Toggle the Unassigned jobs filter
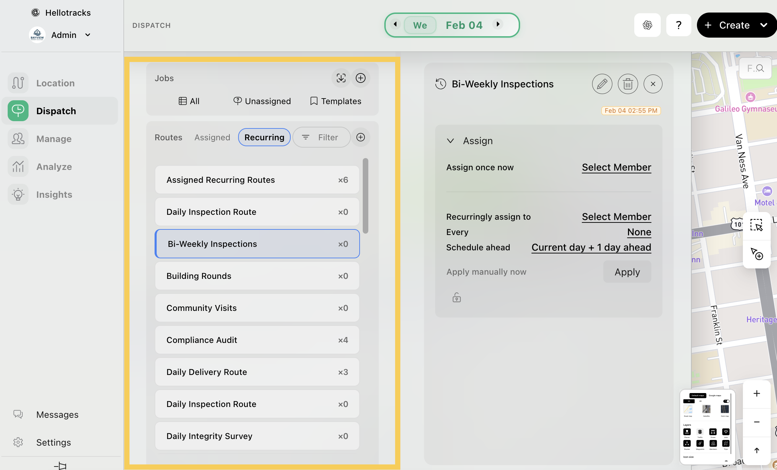 tap(262, 101)
